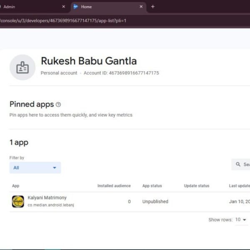Image resolution: width=250 pixels, height=250 pixels.
Task: Click the installed audience value 0
Action: [129, 202]
